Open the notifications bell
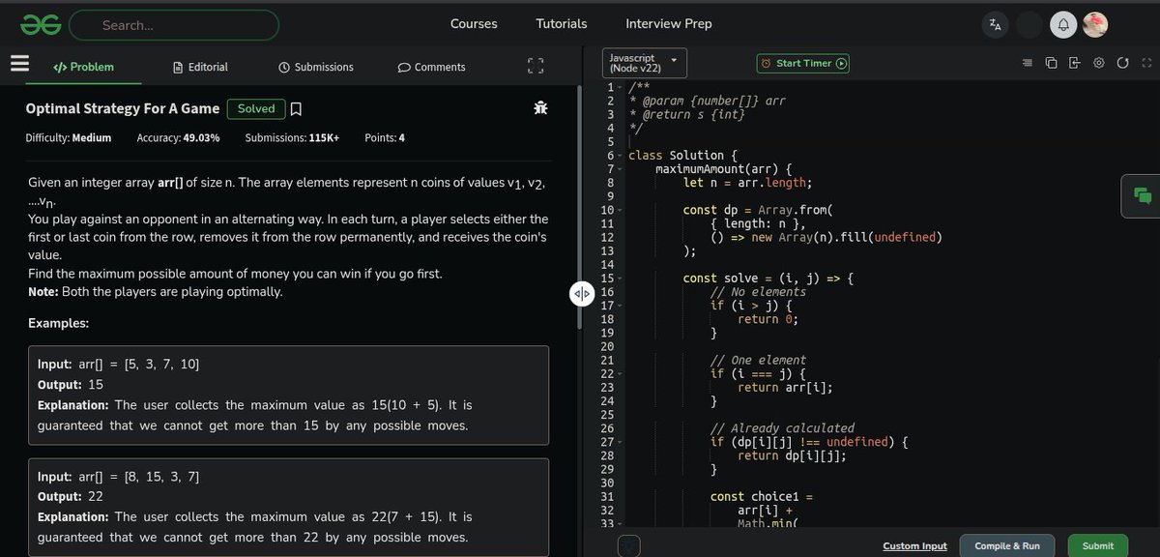The image size is (1160, 557). click(x=1062, y=25)
